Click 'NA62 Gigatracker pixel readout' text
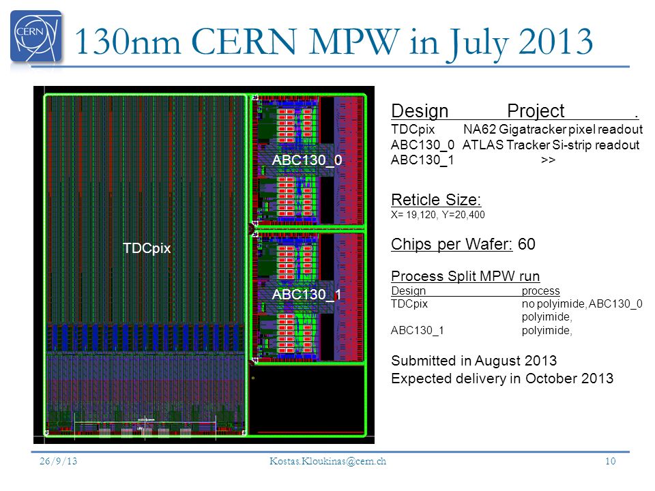This screenshot has width=655, height=491. pyautogui.click(x=553, y=130)
